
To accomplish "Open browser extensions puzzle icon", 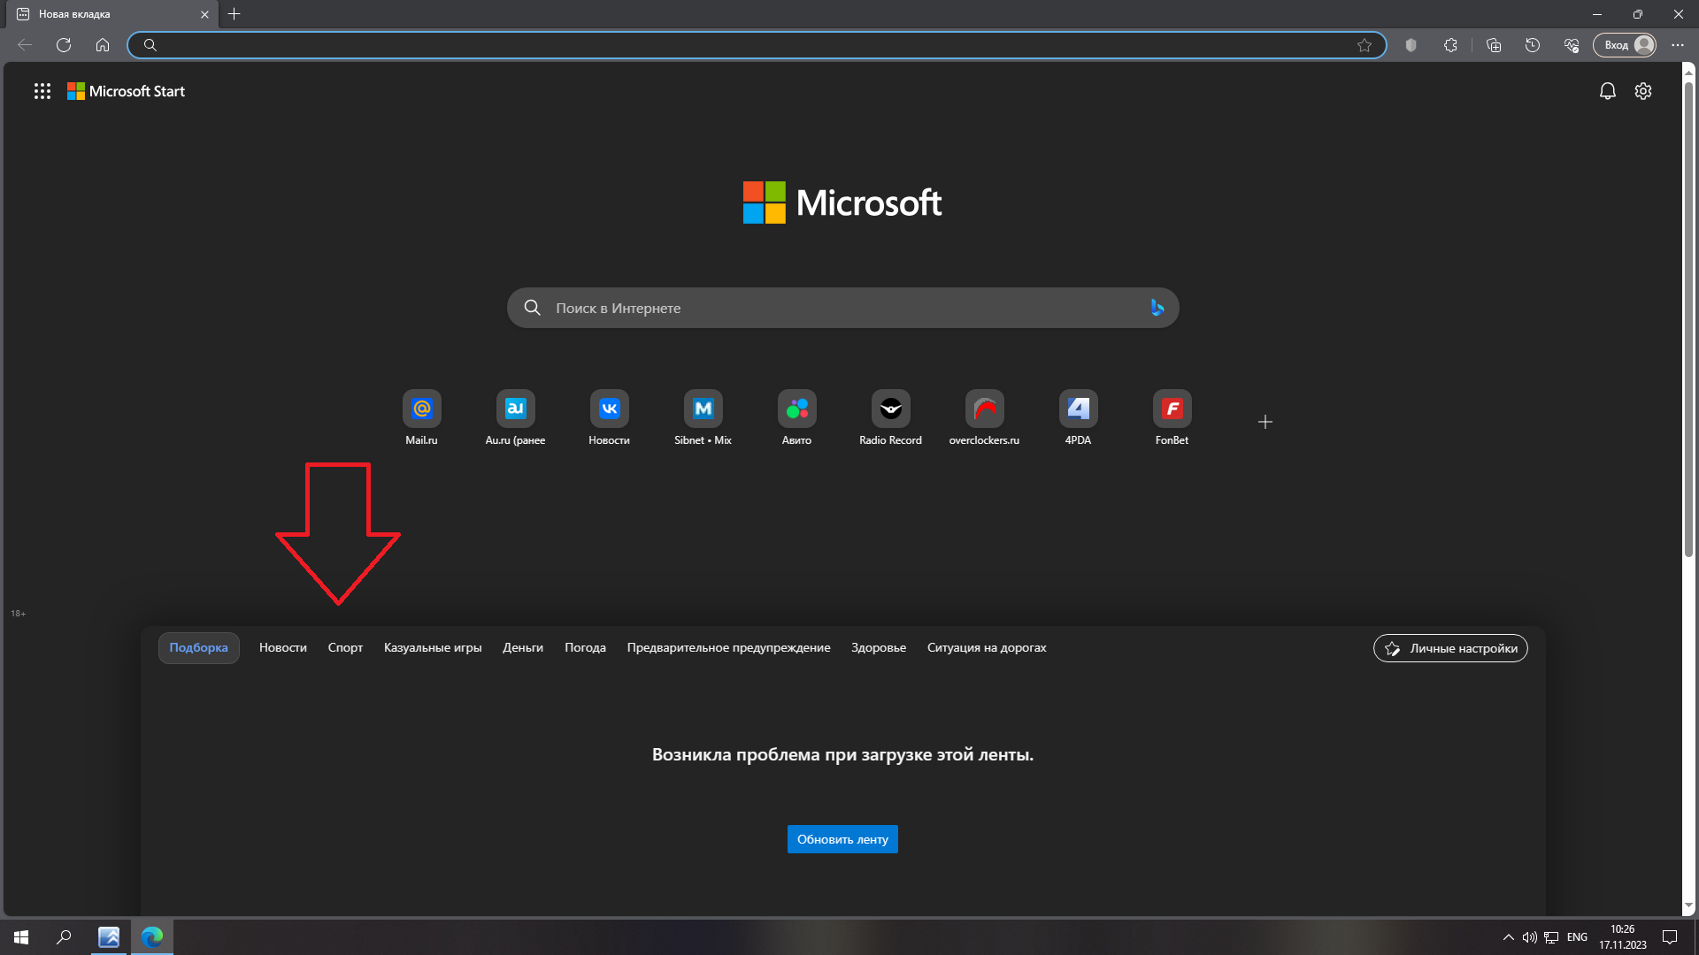I will click(1449, 45).
